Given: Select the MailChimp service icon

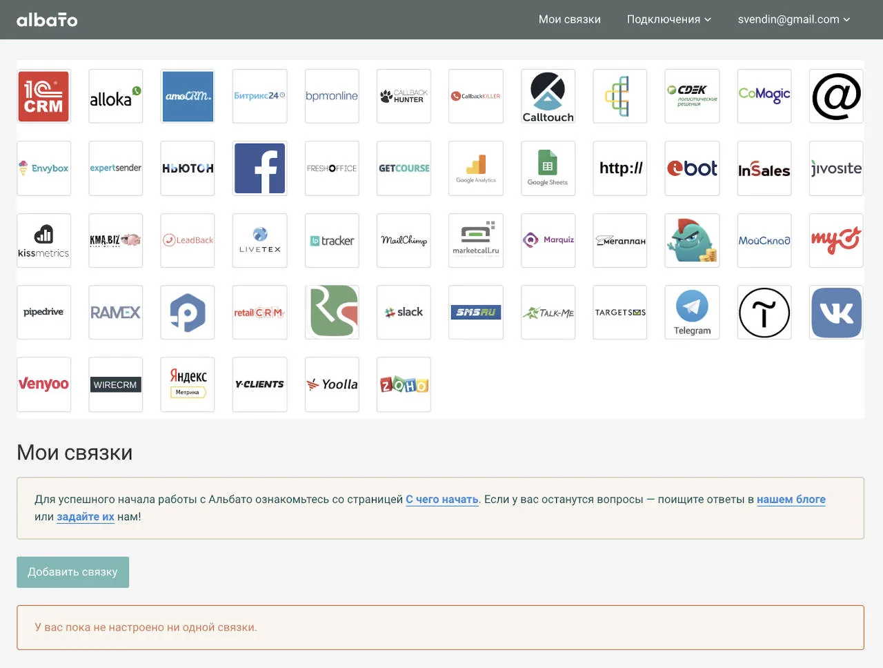Looking at the screenshot, I should [404, 240].
